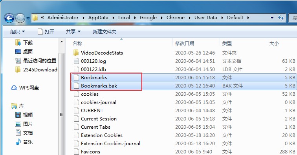Click 新建文件夹 to create folder

[104, 31]
